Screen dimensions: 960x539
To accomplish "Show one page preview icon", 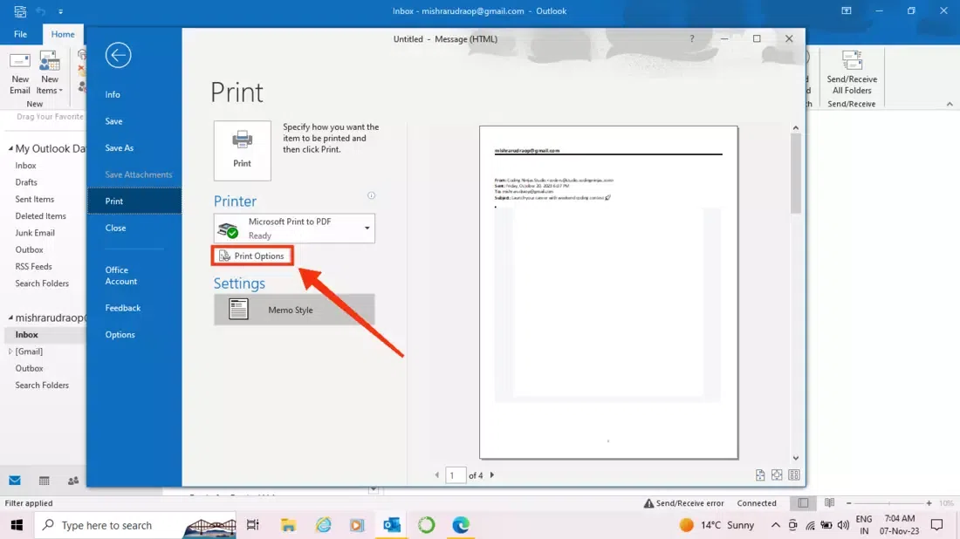I will 777,474.
